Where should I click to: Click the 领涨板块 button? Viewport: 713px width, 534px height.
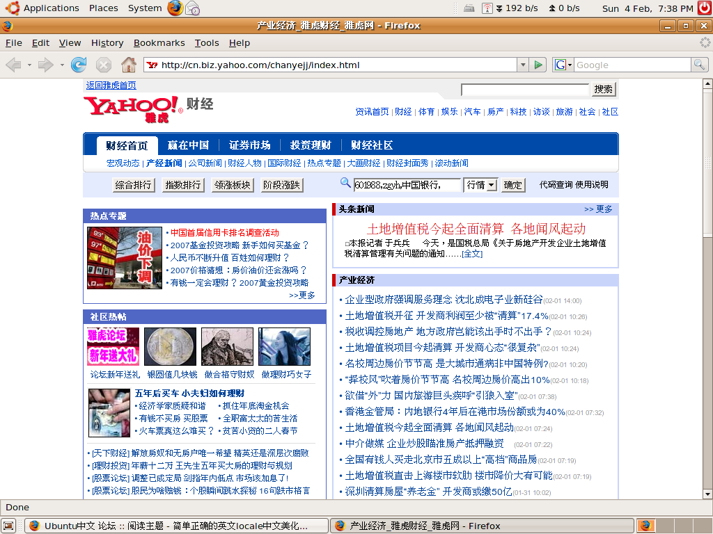(233, 185)
